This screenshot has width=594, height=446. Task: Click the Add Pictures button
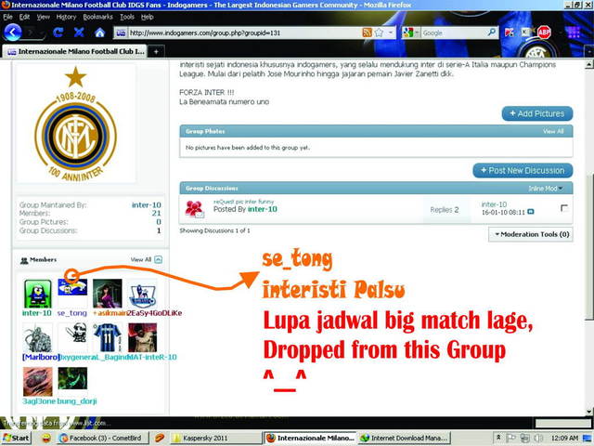point(537,113)
